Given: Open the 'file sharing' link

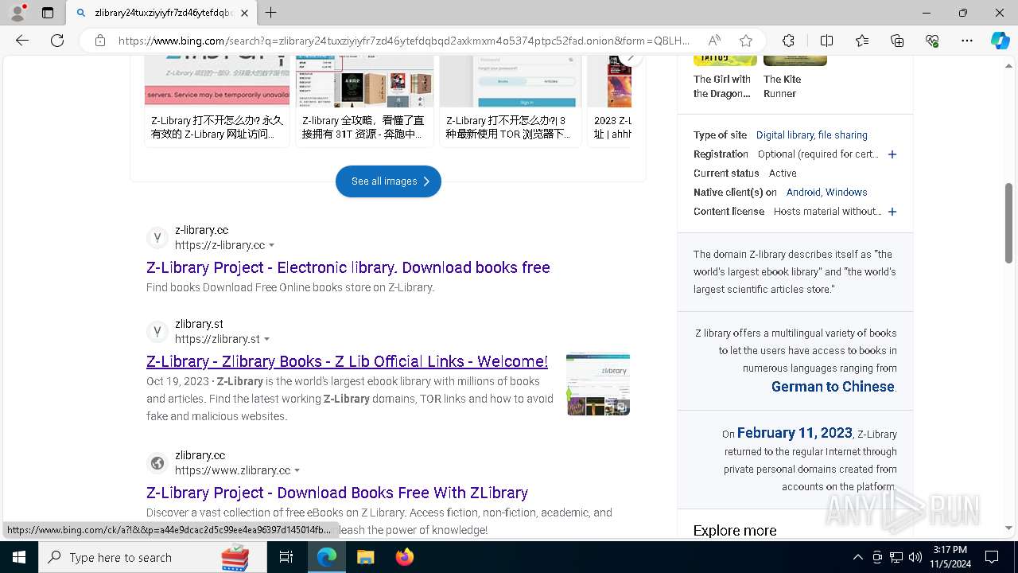Looking at the screenshot, I should tap(843, 135).
